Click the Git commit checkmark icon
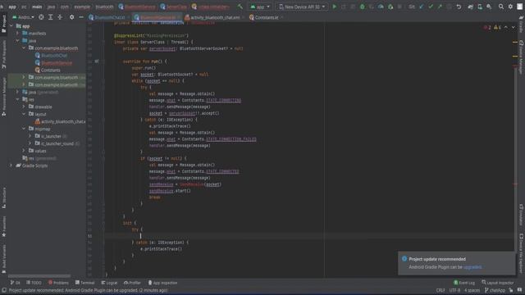This screenshot has width=525, height=295. (431, 7)
